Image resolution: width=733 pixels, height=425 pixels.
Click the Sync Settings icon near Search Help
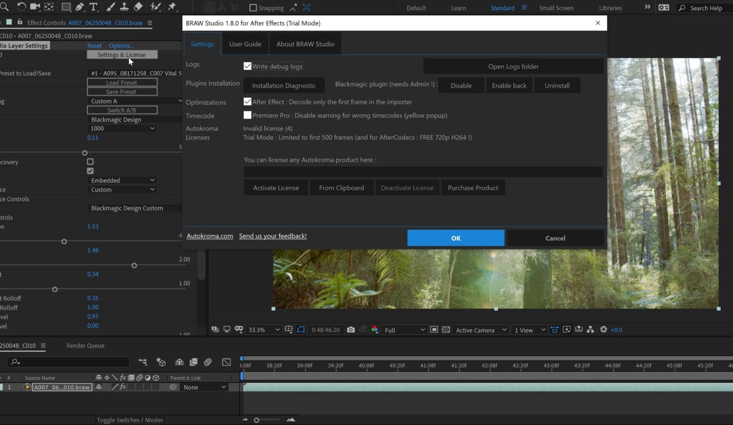click(663, 7)
